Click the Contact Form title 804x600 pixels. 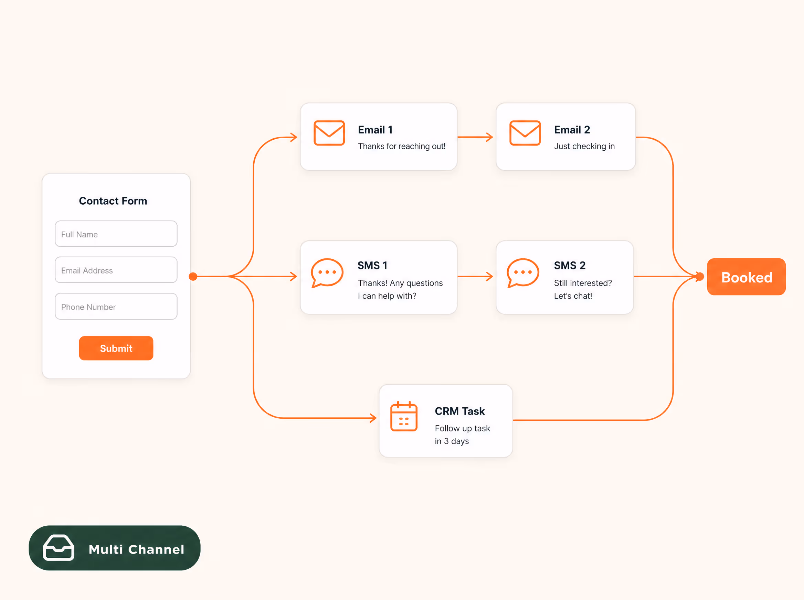[113, 201]
